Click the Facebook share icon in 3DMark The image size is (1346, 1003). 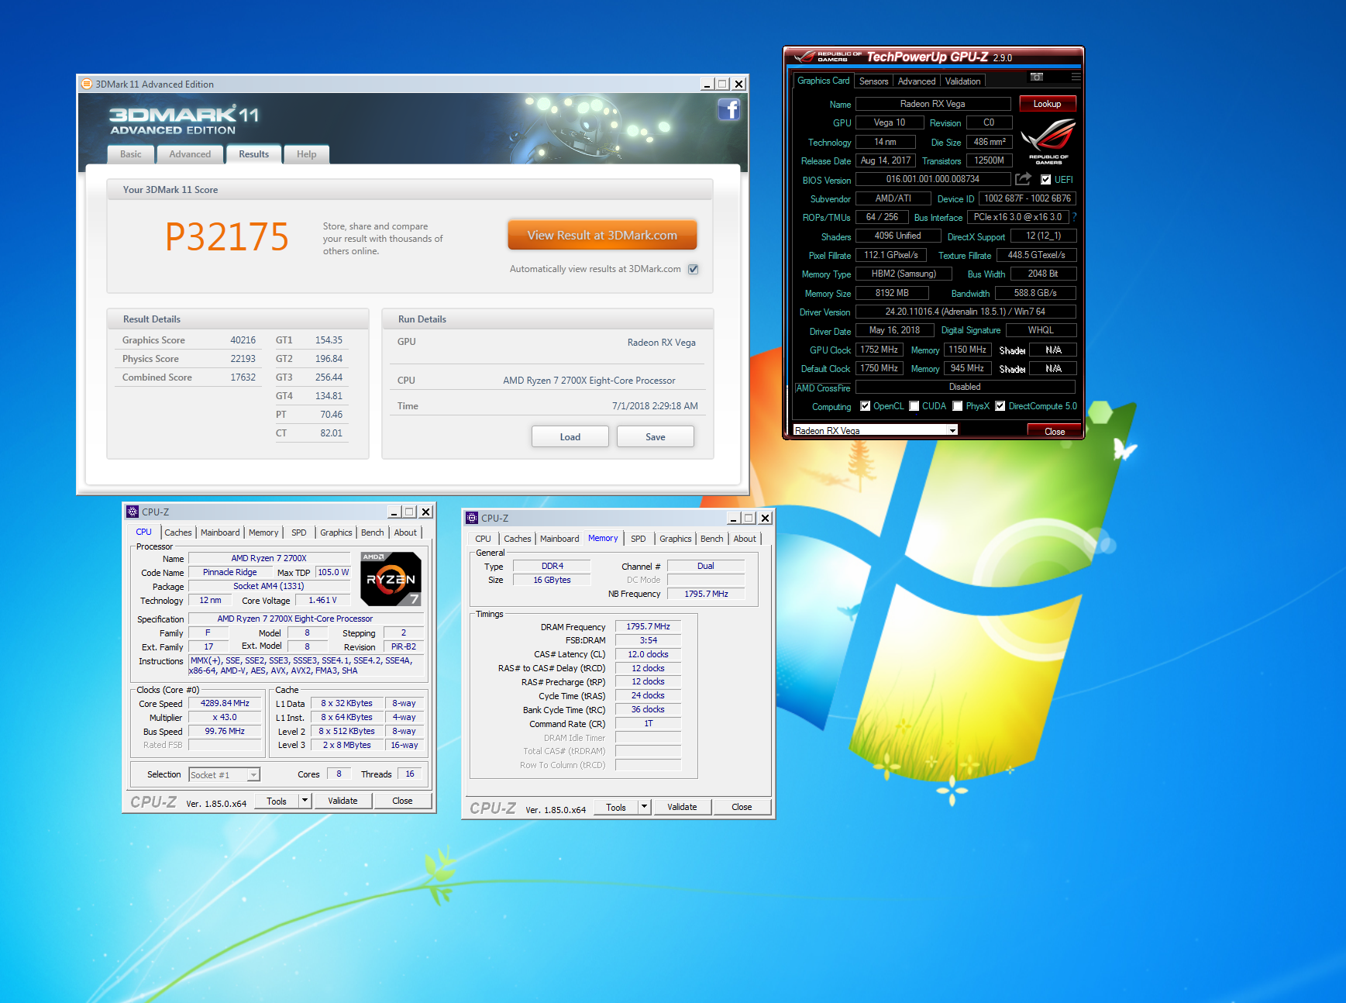(728, 109)
